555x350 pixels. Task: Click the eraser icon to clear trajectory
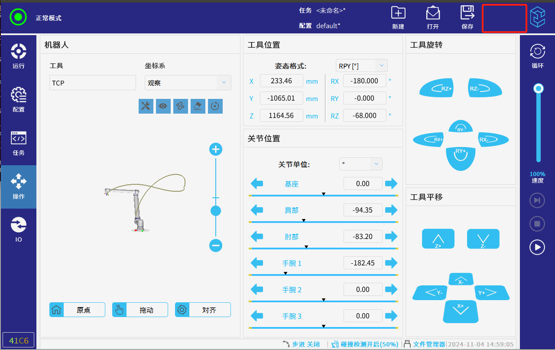click(198, 106)
